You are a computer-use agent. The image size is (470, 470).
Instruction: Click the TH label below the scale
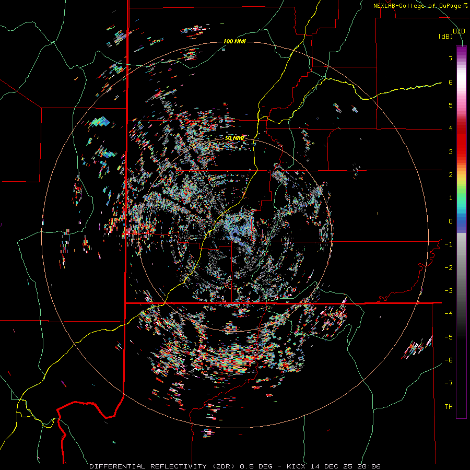pyautogui.click(x=449, y=407)
